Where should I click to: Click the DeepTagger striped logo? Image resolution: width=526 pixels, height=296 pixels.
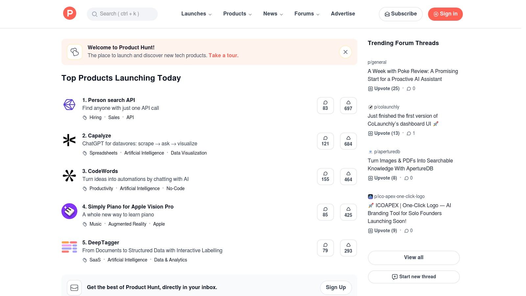tap(69, 247)
